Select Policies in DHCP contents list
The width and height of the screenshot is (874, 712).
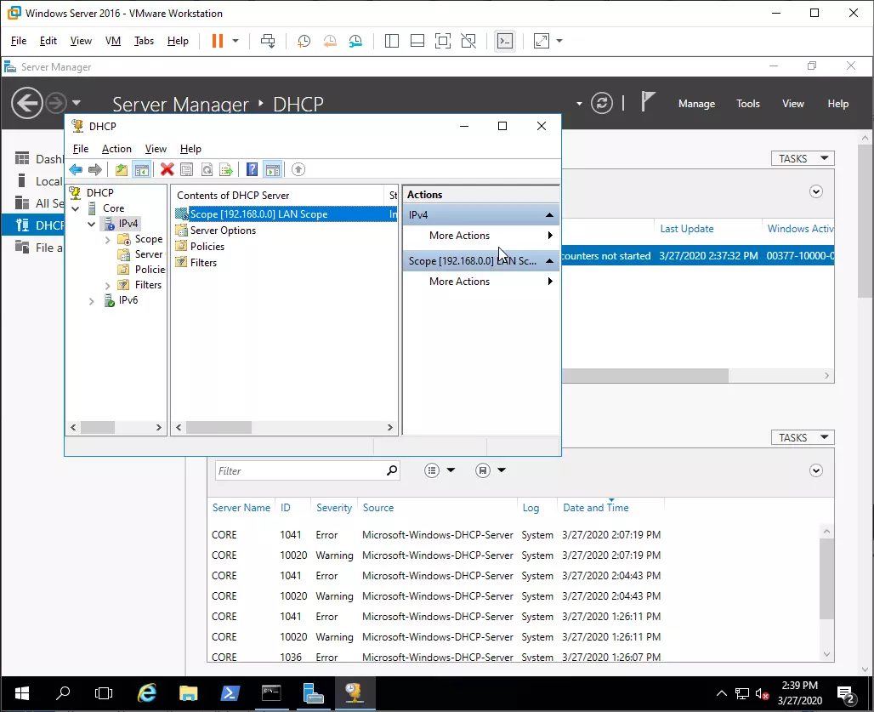pos(207,247)
